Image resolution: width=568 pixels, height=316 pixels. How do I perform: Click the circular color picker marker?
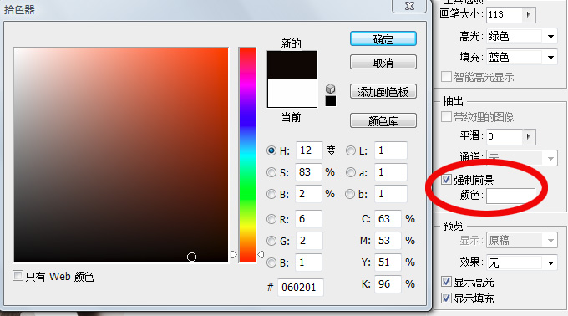pyautogui.click(x=191, y=257)
